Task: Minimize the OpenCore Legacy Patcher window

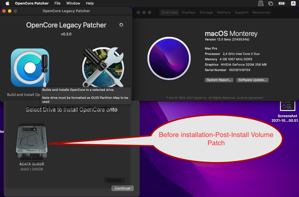Action: (10, 11)
